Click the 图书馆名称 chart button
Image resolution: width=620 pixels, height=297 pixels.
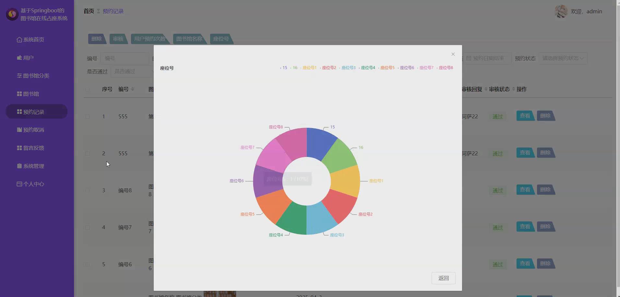click(x=189, y=39)
